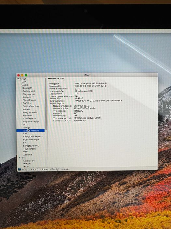
Task: Open the Kamera entry
Action: 27,109
